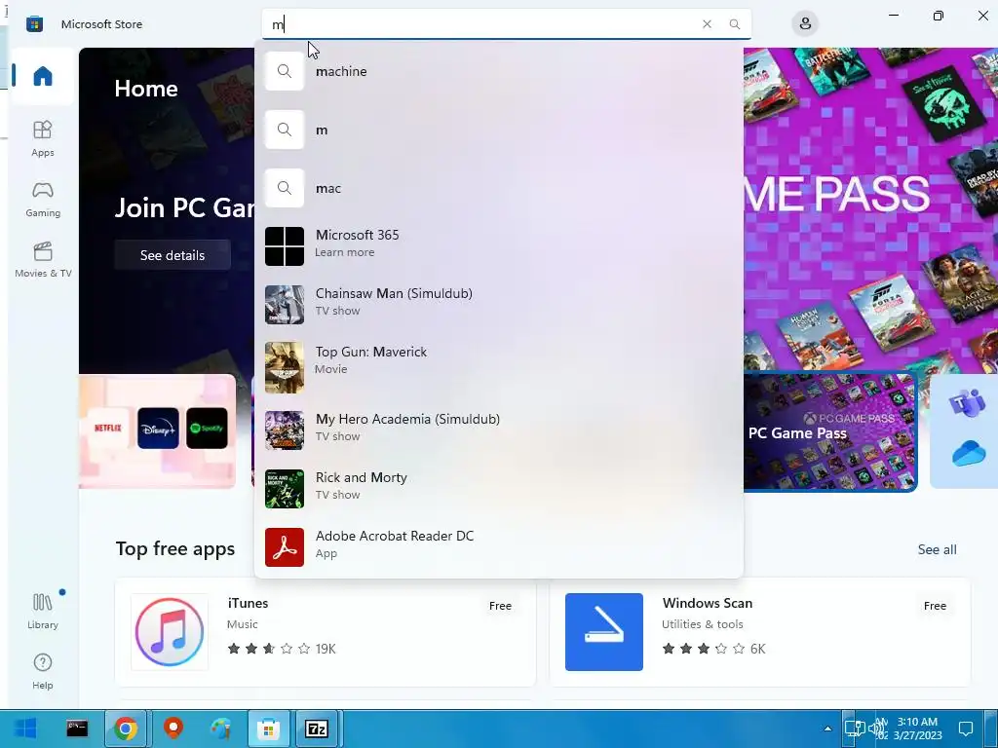
Task: Show hidden tray icons arrow
Action: point(827,729)
